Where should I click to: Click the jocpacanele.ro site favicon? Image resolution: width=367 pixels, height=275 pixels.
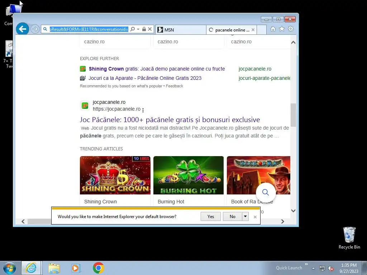[85, 106]
